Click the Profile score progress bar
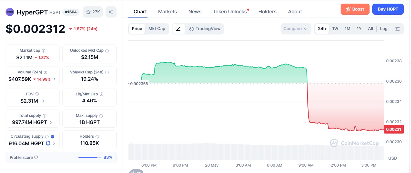411x173 pixels. [x=89, y=157]
